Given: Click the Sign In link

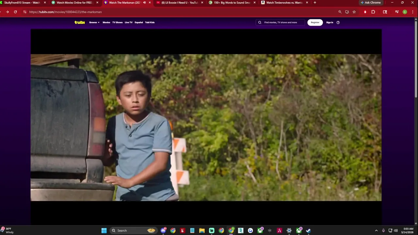Looking at the screenshot, I should coord(330,23).
